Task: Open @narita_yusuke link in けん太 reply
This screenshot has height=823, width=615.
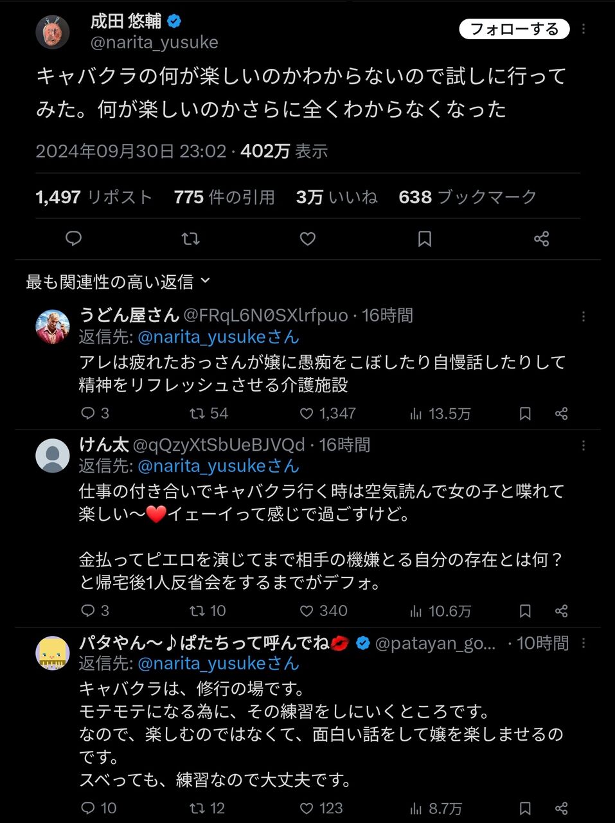Action: coord(218,466)
